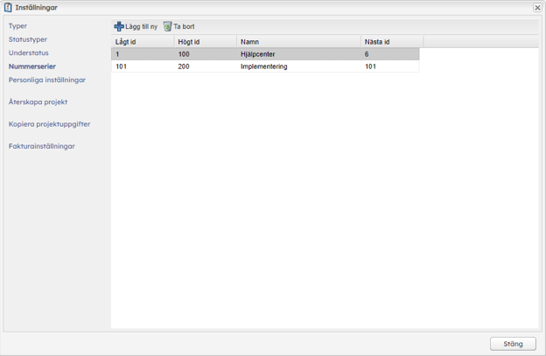Image resolution: width=546 pixels, height=356 pixels.
Task: Sort by the Nästa id column header
Action: 391,41
